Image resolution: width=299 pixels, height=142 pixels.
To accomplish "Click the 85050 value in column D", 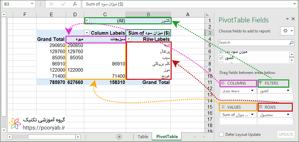I will (77, 57).
